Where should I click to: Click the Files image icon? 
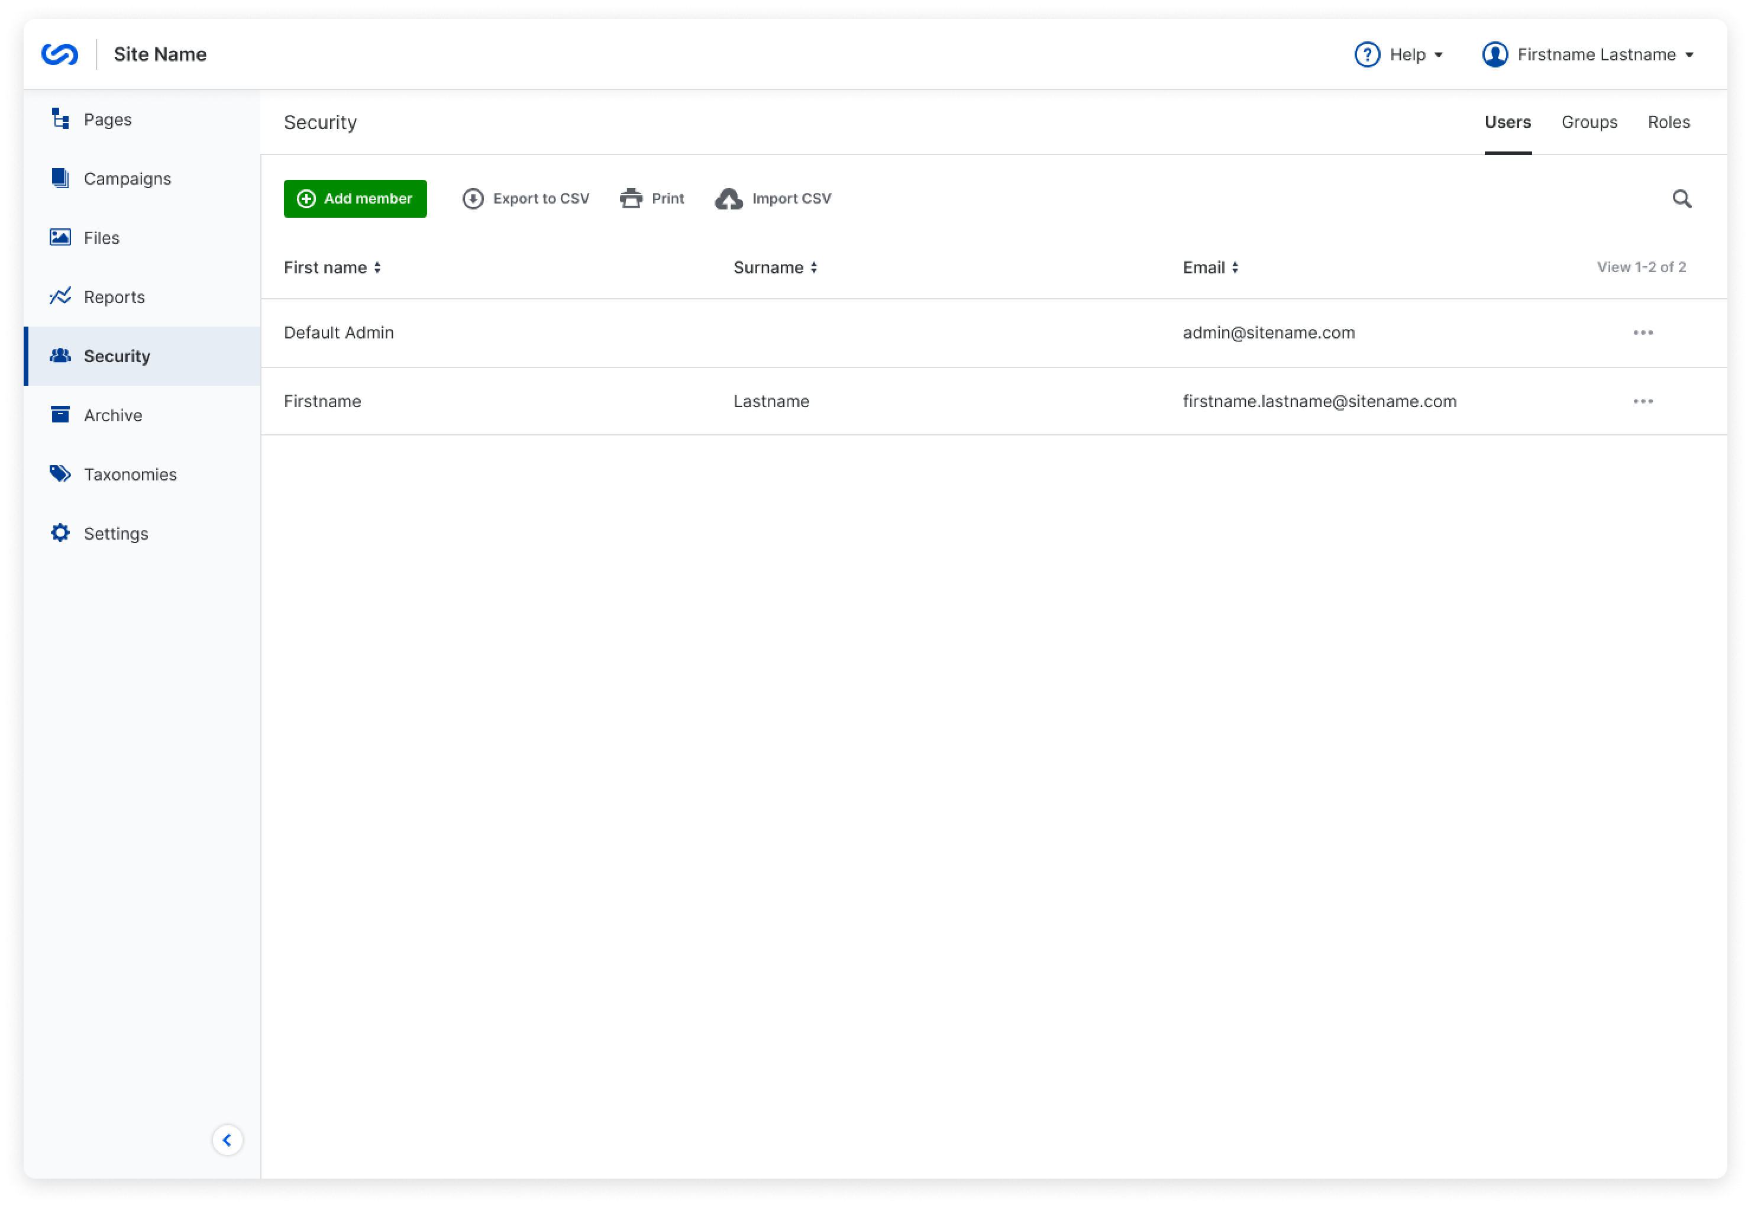pos(60,237)
